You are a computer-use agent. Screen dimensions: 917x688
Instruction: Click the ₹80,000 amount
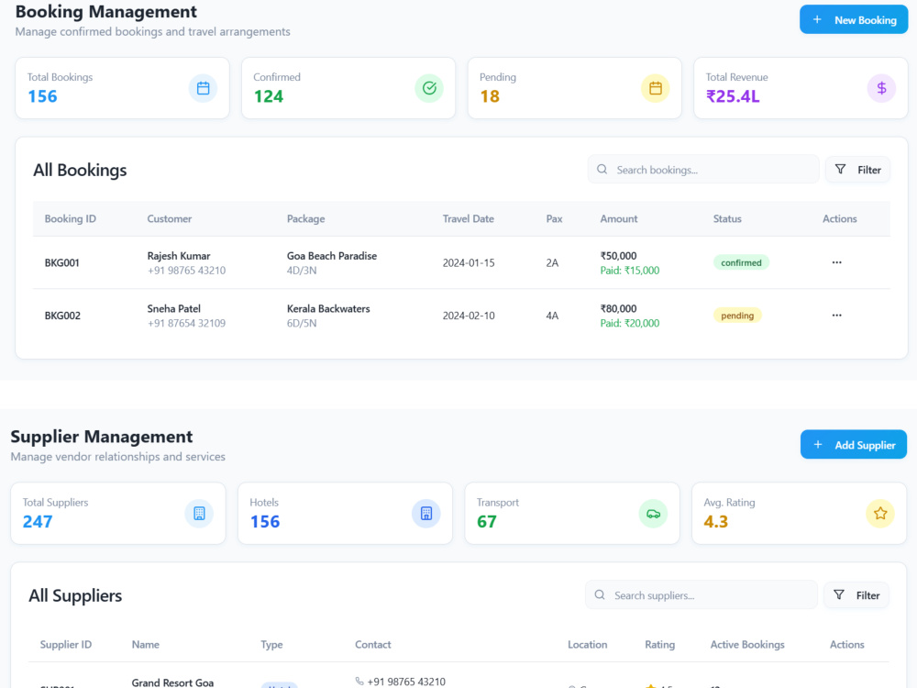(x=618, y=308)
